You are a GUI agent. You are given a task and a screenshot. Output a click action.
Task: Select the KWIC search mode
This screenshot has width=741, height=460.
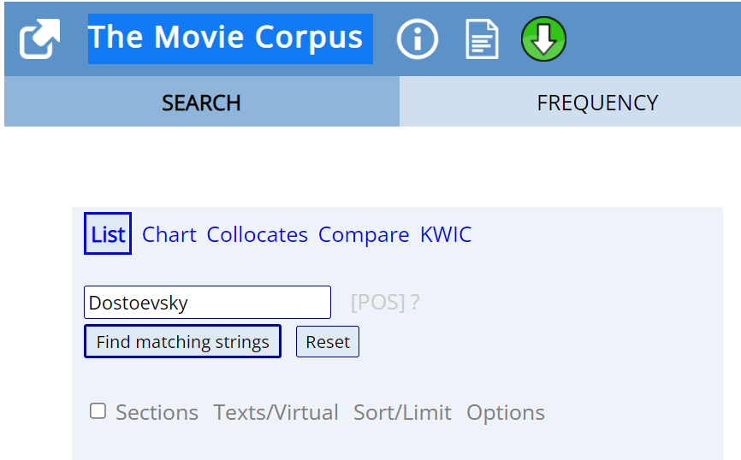[x=445, y=234]
